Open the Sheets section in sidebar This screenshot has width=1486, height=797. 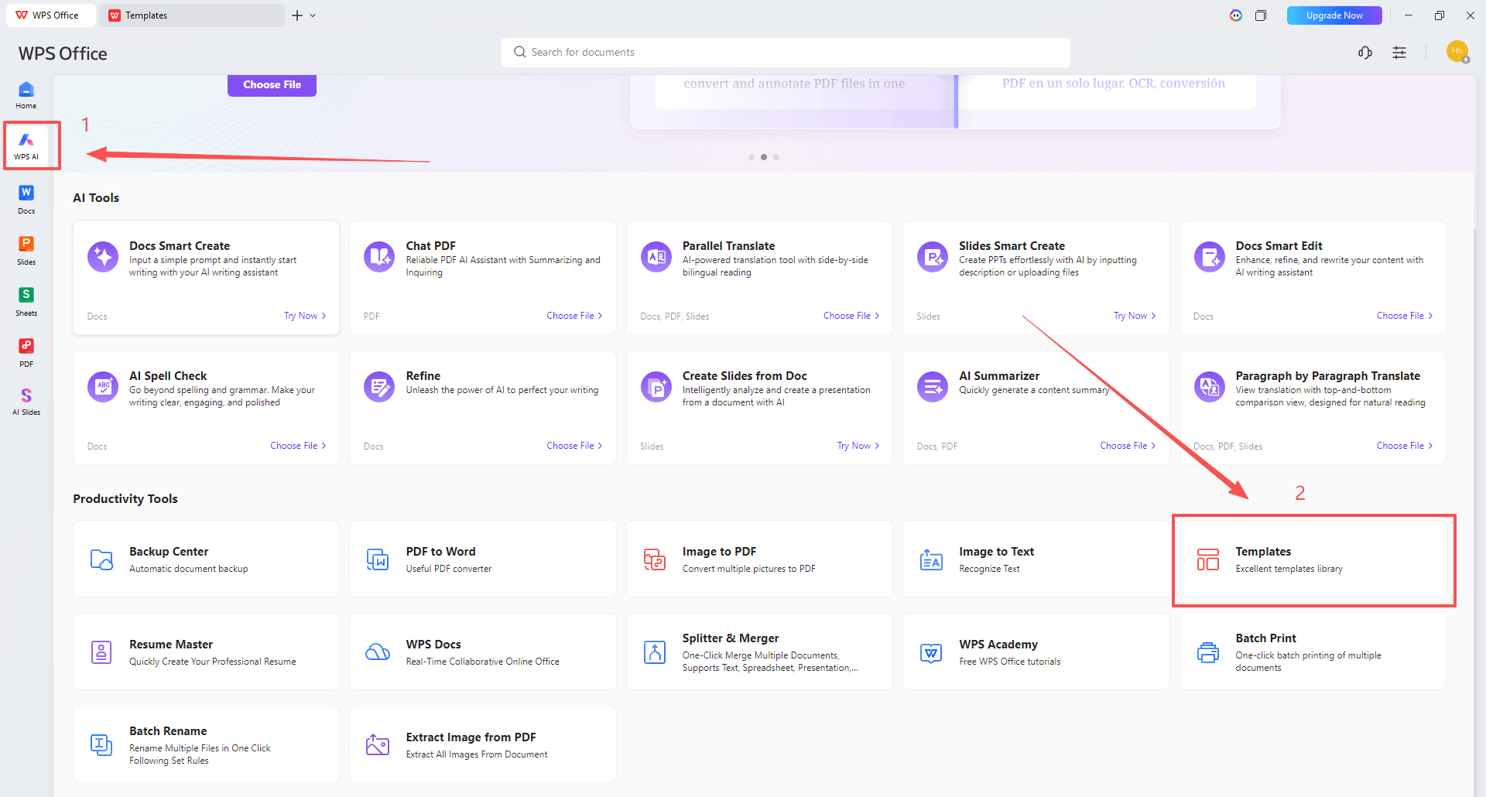pyautogui.click(x=26, y=301)
